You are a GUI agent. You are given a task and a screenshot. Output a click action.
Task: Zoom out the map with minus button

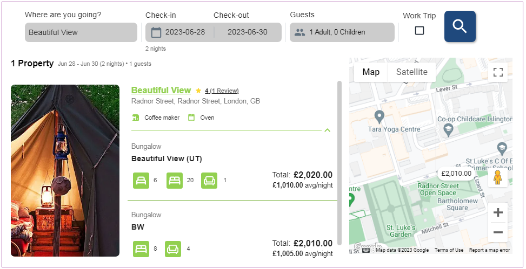(498, 232)
